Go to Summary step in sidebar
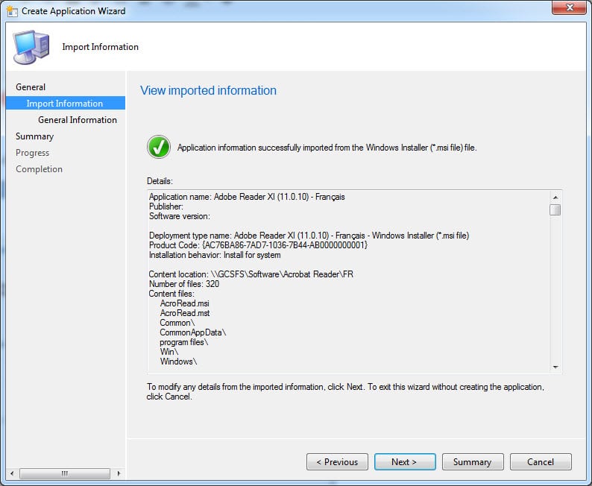Viewport: 592px width, 486px height. tap(34, 136)
